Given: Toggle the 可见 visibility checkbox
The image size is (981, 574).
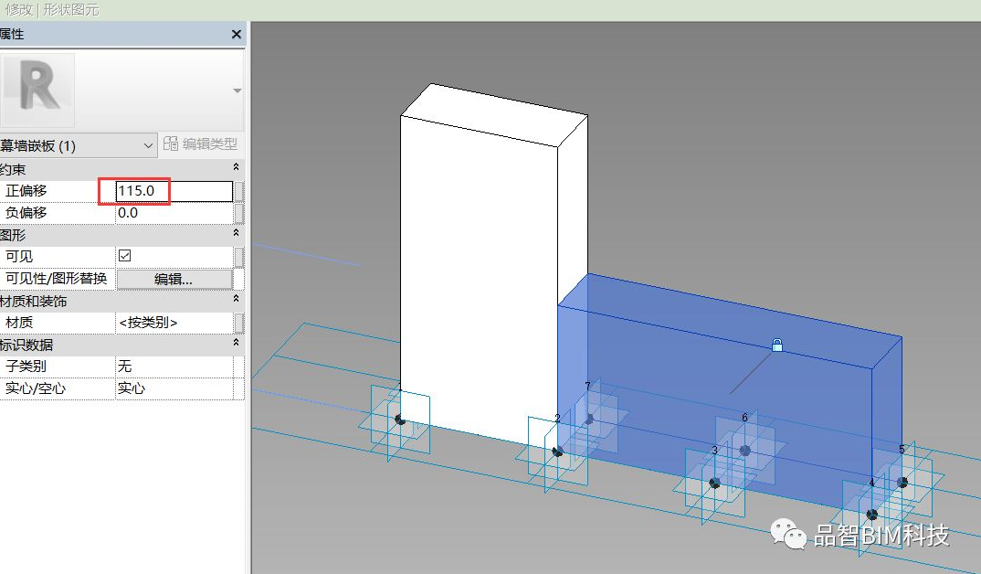Looking at the screenshot, I should 125,256.
